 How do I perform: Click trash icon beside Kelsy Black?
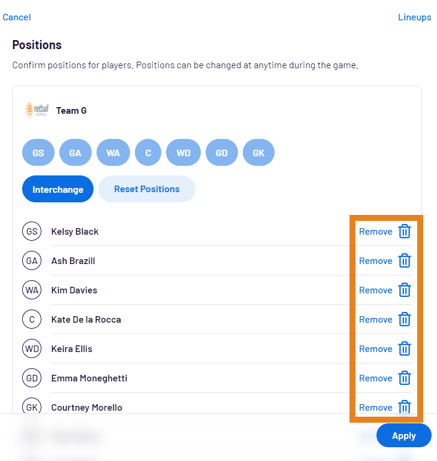pos(405,231)
